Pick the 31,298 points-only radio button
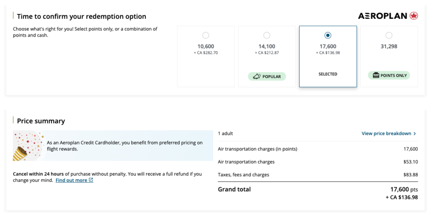 click(389, 35)
